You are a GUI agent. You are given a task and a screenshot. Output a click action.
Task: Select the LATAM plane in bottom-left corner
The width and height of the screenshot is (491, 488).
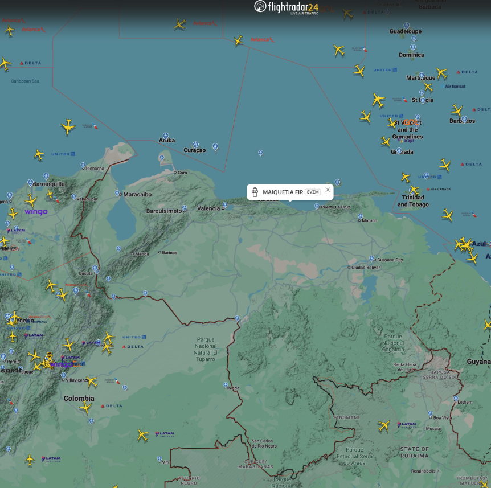coord(30,460)
